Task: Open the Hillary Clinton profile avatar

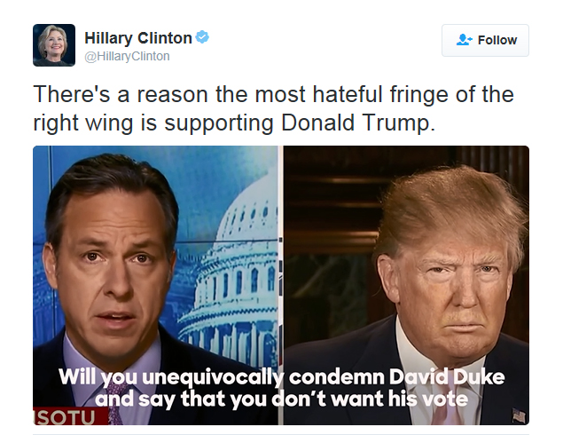Action: pos(54,45)
